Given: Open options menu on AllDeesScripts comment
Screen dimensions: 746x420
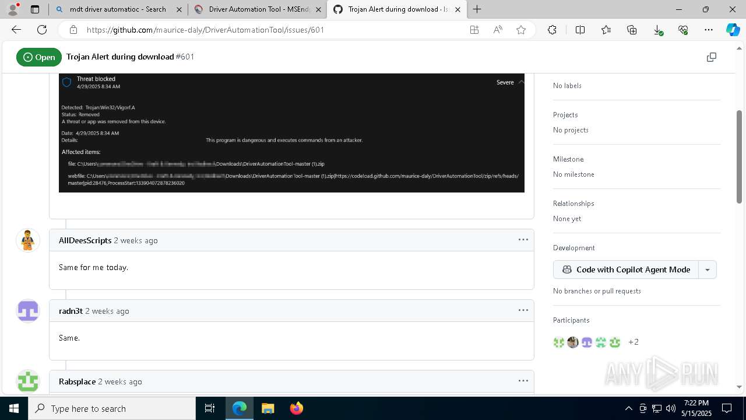Looking at the screenshot, I should coord(523,240).
